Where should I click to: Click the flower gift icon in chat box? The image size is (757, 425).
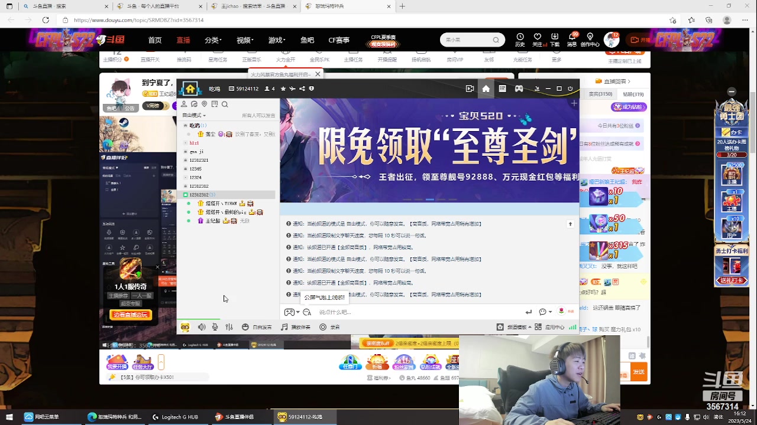(561, 311)
